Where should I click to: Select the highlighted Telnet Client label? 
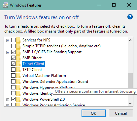[33, 64]
